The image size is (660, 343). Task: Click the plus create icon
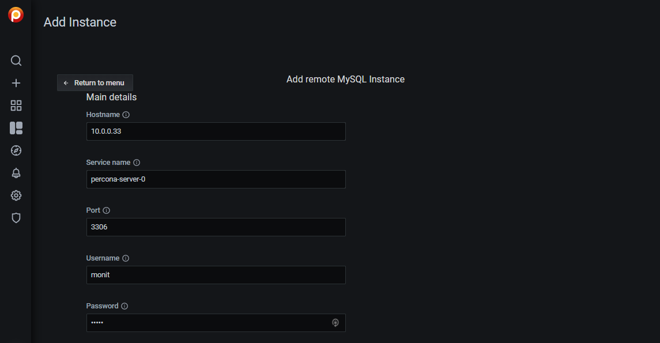coord(16,83)
